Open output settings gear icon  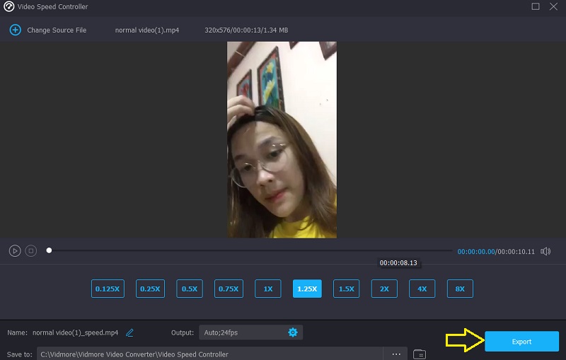[x=293, y=332]
